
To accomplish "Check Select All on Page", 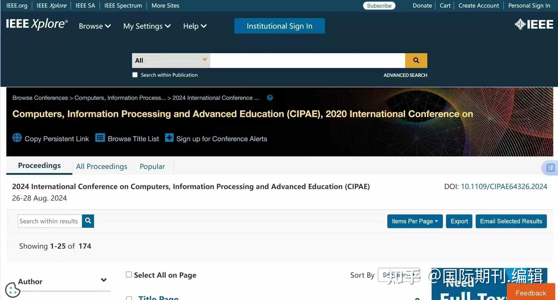I will tap(129, 274).
